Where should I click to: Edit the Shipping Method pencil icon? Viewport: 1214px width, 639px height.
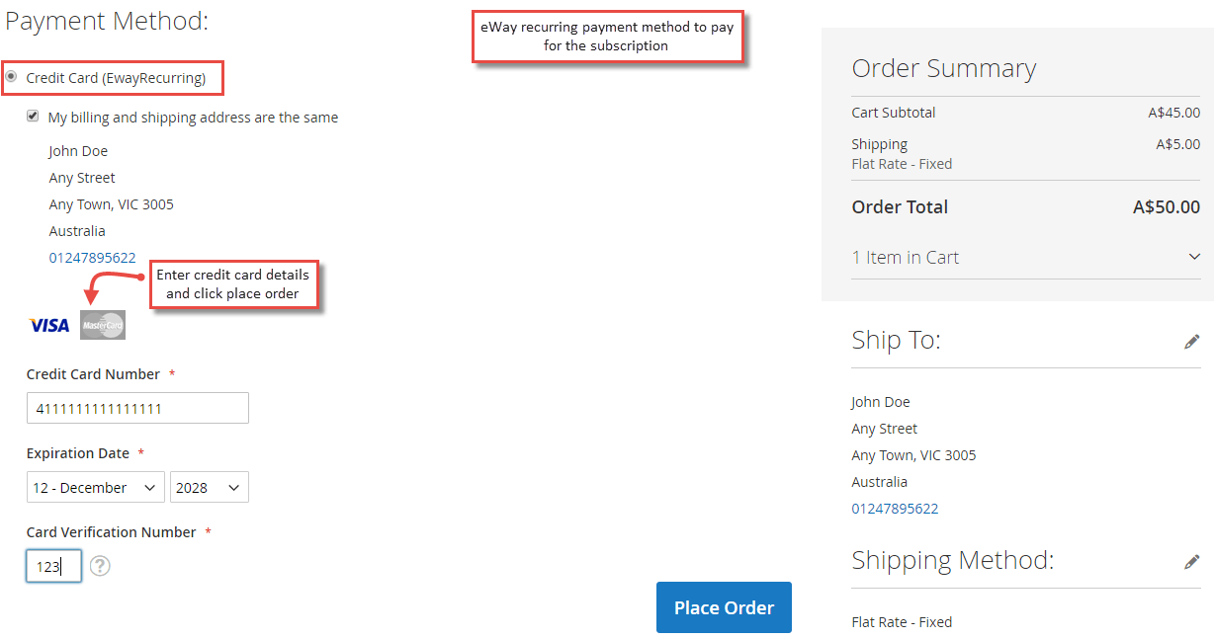coord(1191,561)
